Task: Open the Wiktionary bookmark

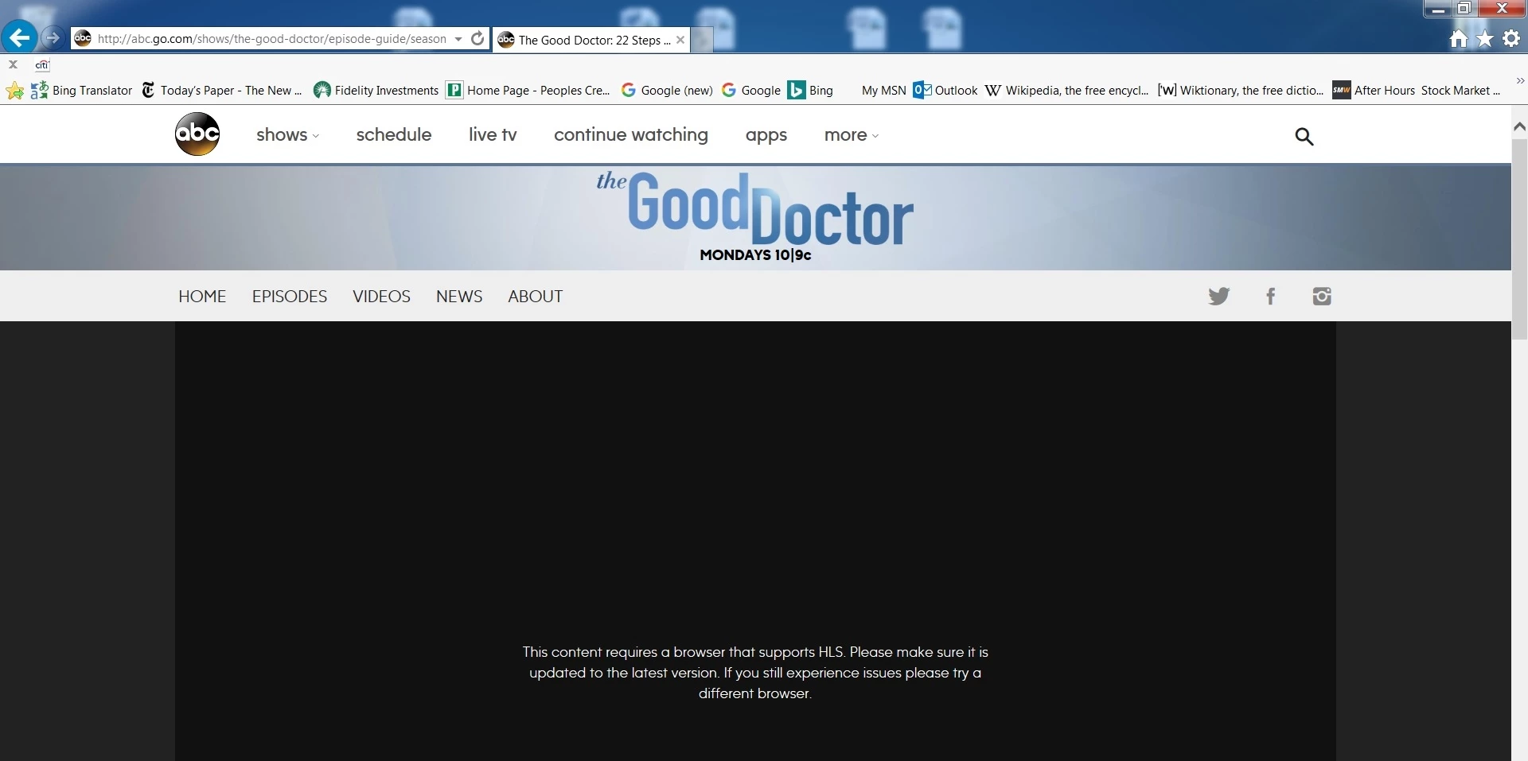Action: point(1241,91)
